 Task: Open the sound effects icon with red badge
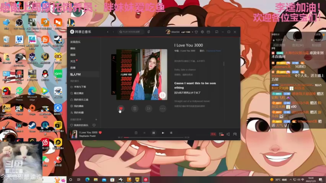tap(221, 134)
